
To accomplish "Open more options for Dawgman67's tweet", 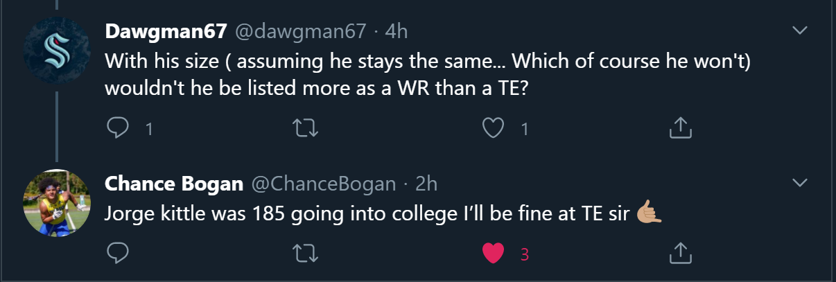I will [x=800, y=30].
